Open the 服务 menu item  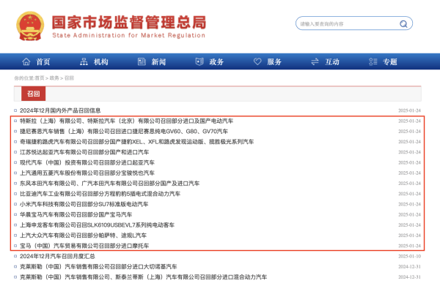274,62
